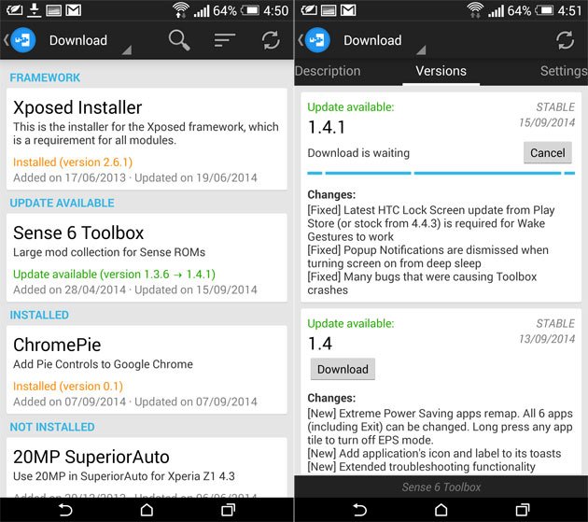Cancel the 1.4.1 download
588x522 pixels.
point(548,153)
